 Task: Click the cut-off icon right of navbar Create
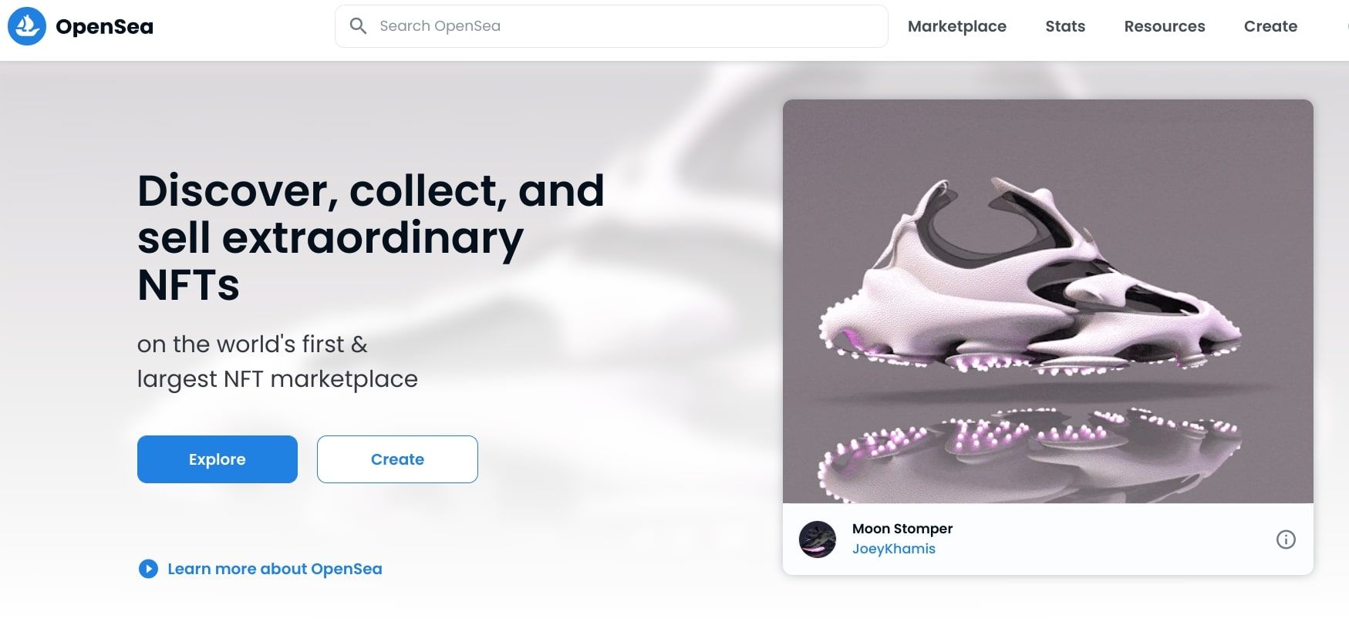click(x=1346, y=26)
